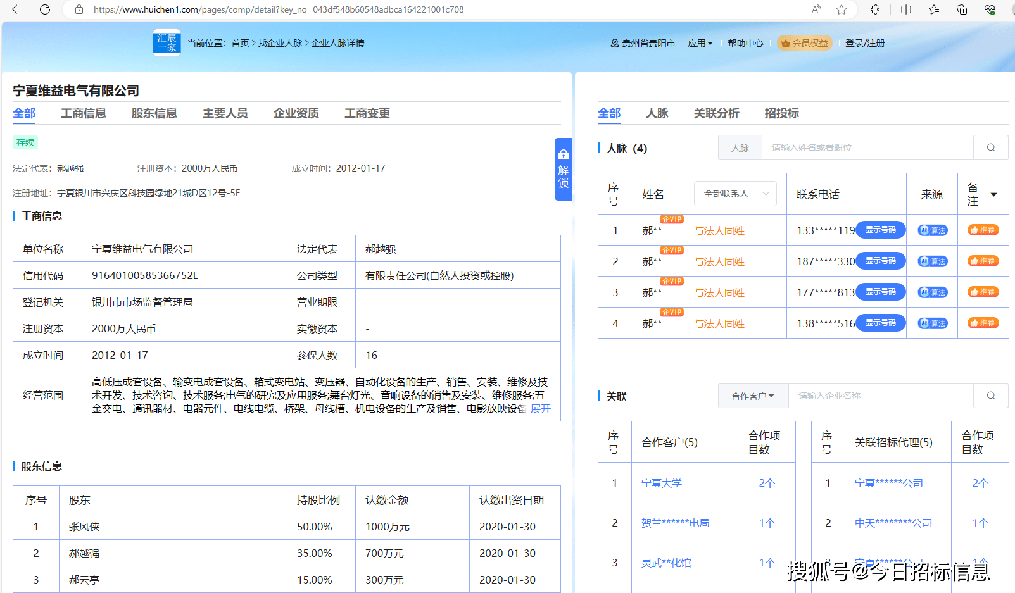Click the browser back arrow

pos(17,9)
